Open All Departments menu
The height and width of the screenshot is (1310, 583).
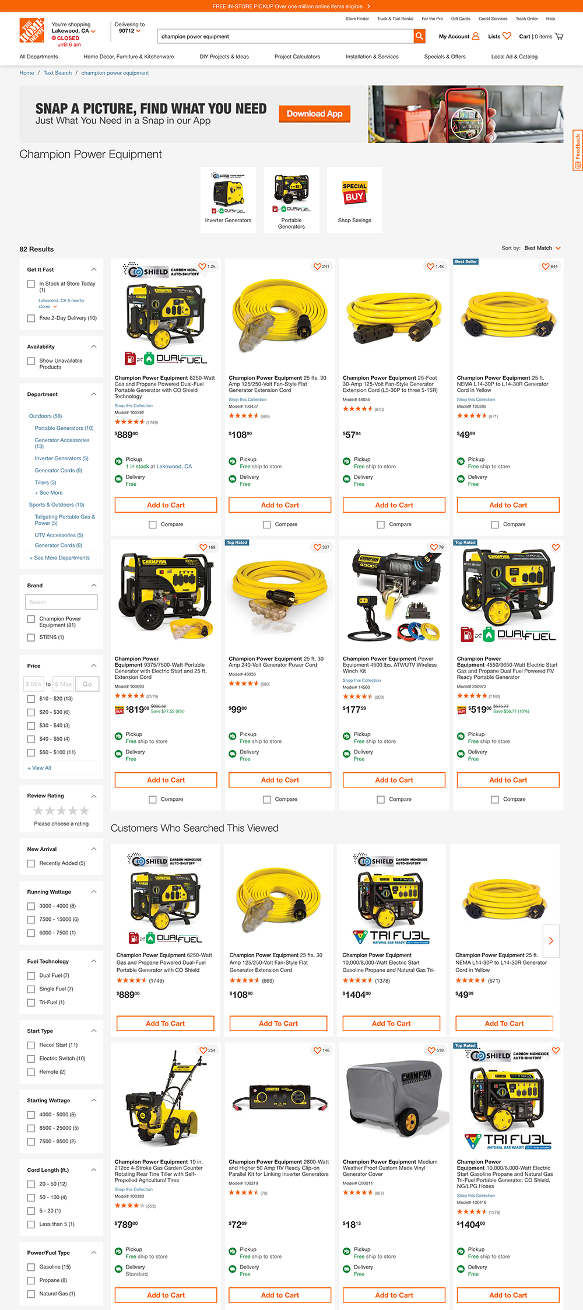point(38,57)
